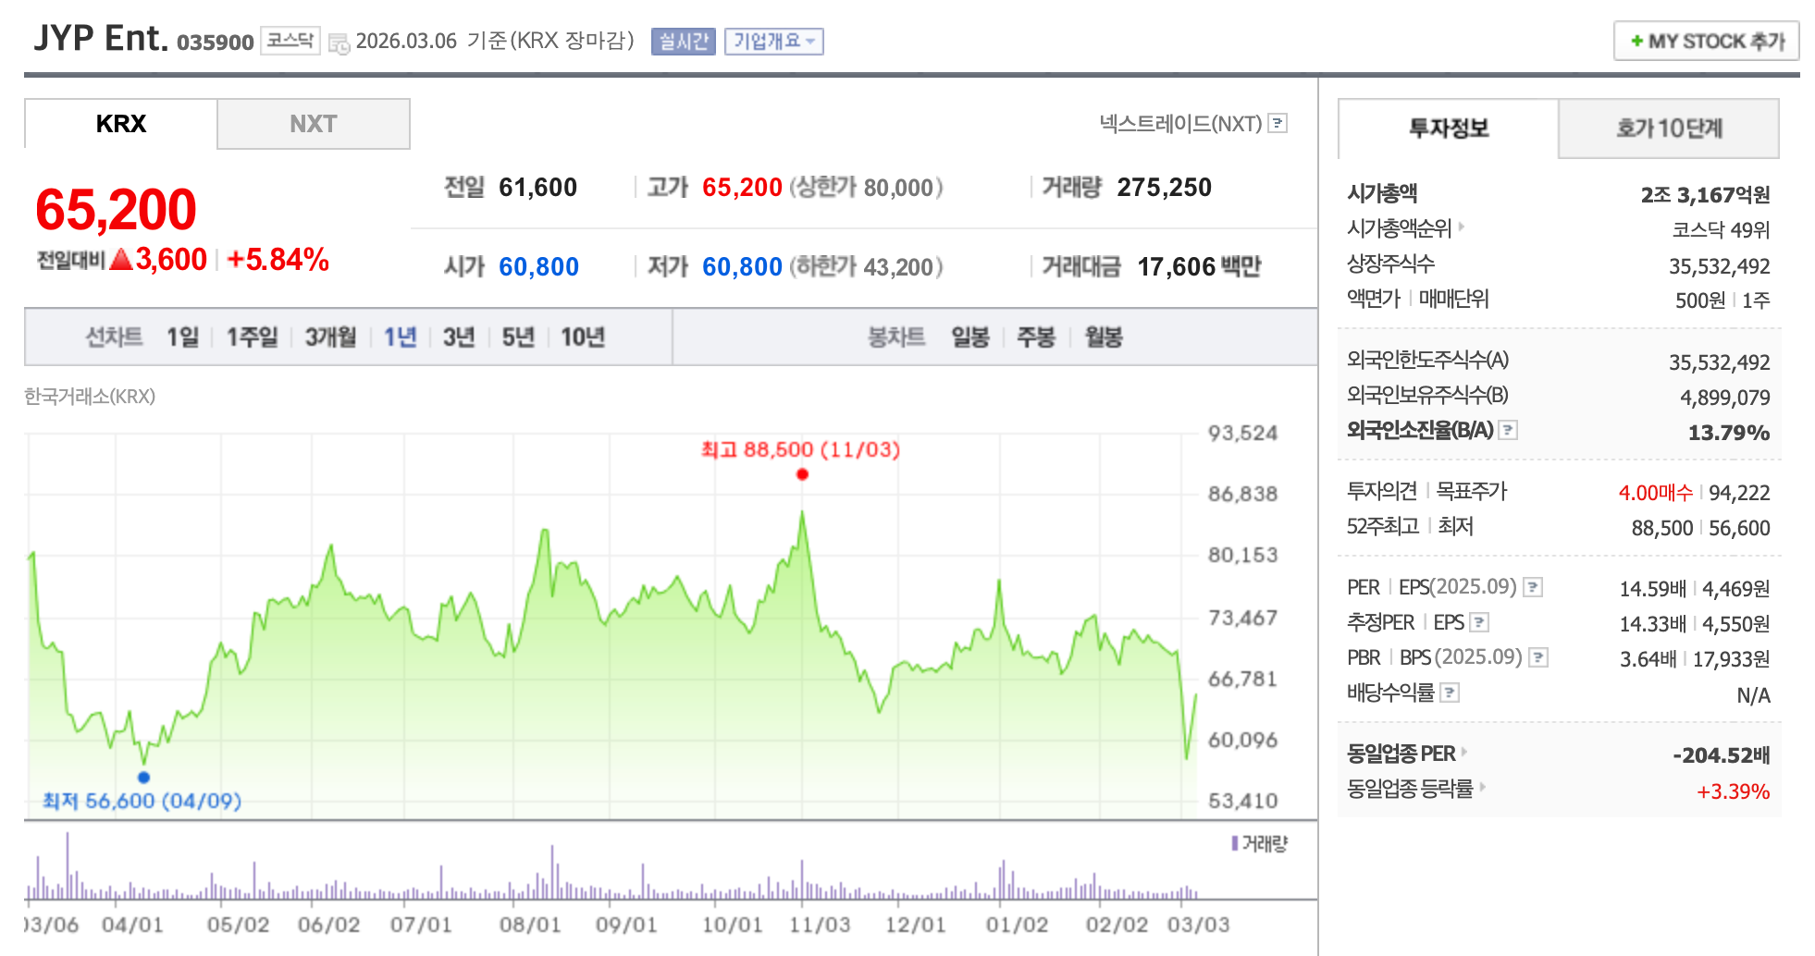Click the +5.84% change percentage
1815x956 pixels.
coord(278,260)
